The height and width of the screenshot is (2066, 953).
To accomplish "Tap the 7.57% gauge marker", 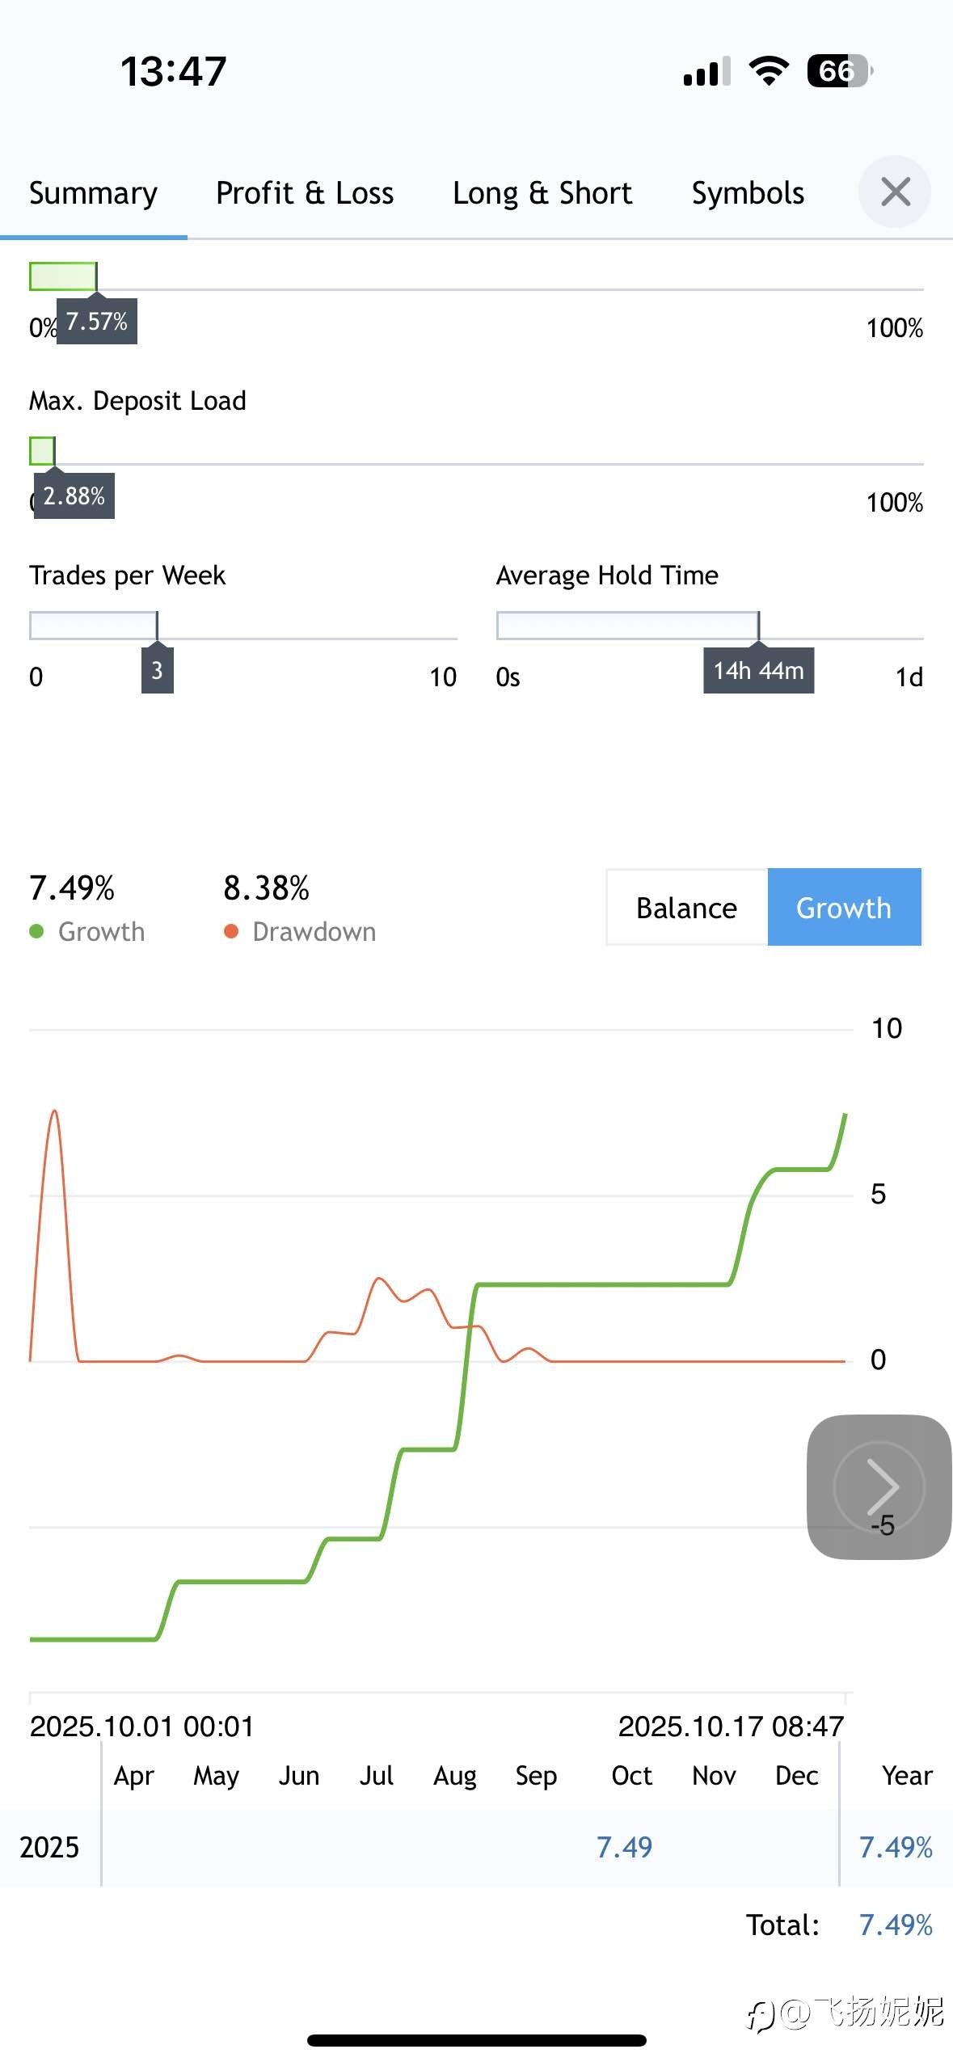I will 96,322.
